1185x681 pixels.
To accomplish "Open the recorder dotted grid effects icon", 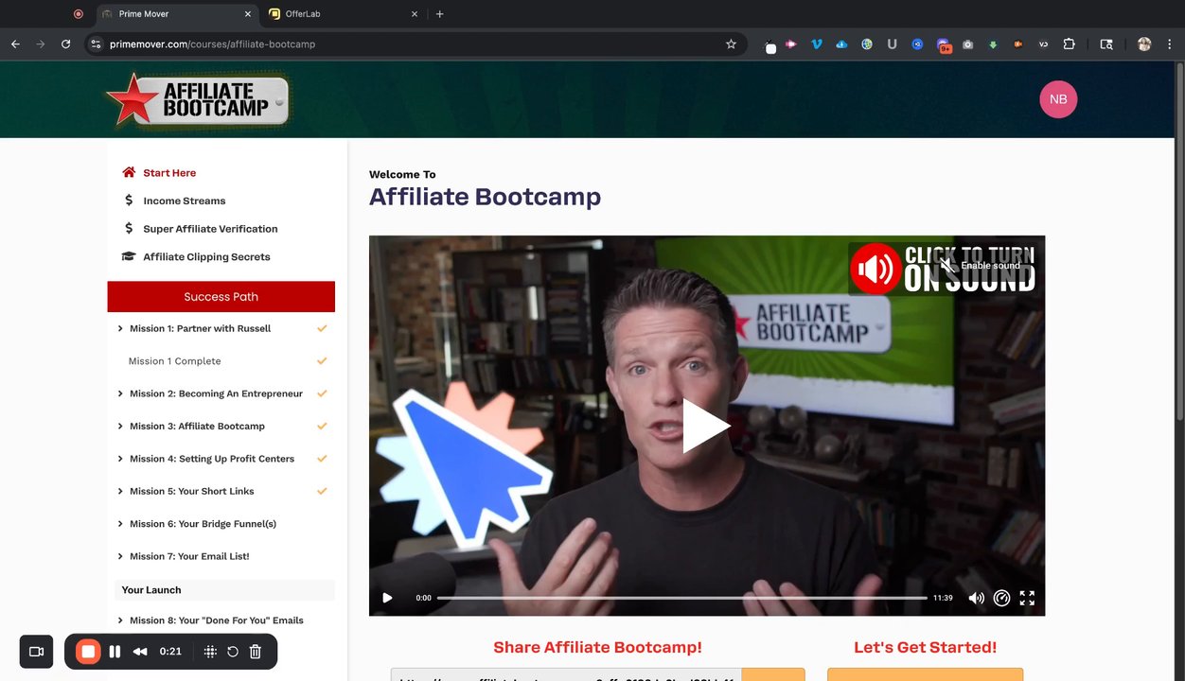I will coord(210,652).
